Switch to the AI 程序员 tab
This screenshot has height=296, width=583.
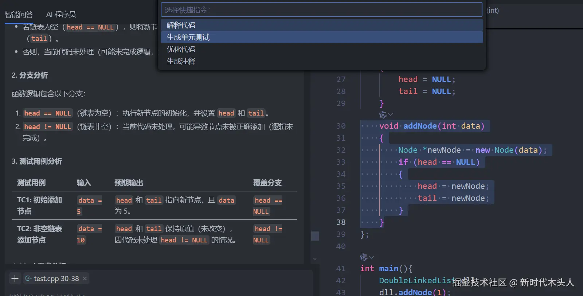61,15
